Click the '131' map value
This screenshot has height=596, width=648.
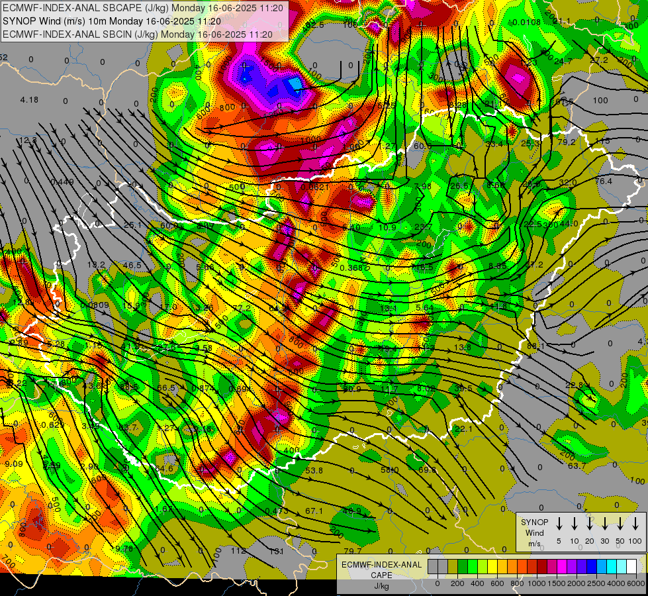[277, 551]
